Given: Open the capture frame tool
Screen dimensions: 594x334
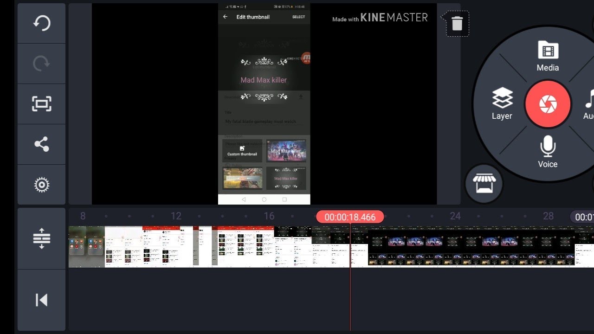Looking at the screenshot, I should (x=41, y=103).
